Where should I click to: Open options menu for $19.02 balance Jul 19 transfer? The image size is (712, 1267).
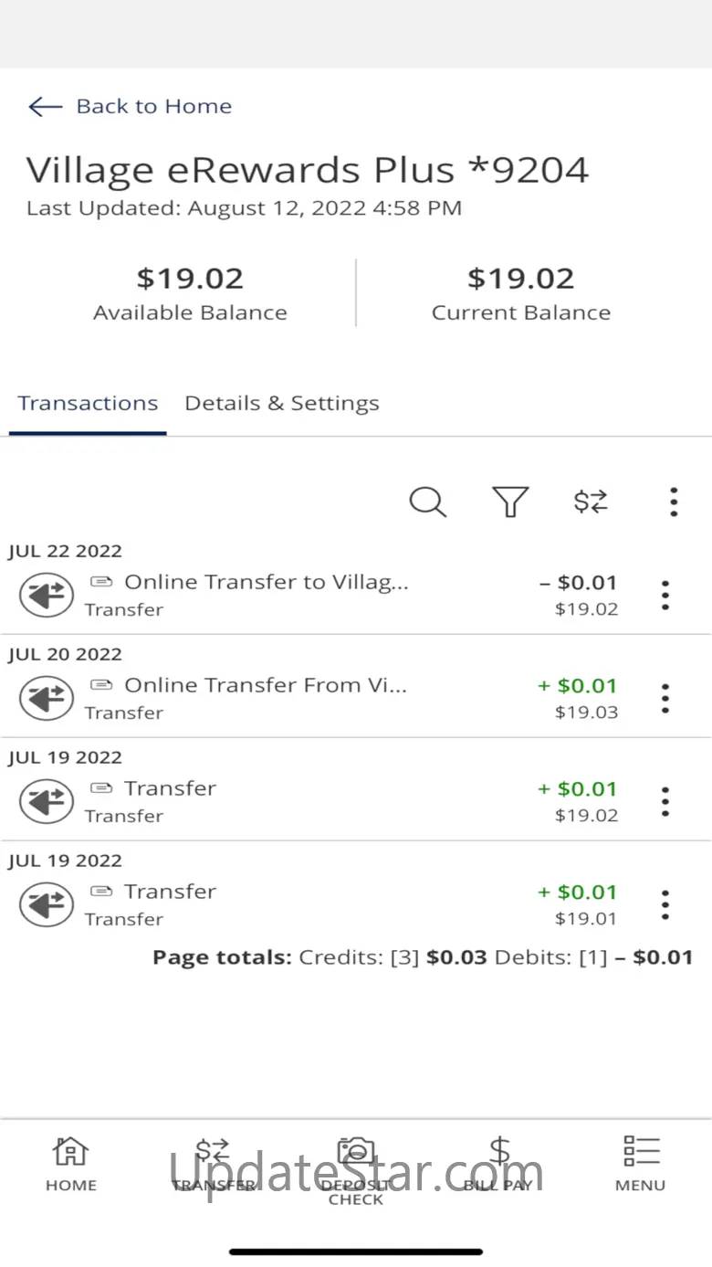coord(665,802)
